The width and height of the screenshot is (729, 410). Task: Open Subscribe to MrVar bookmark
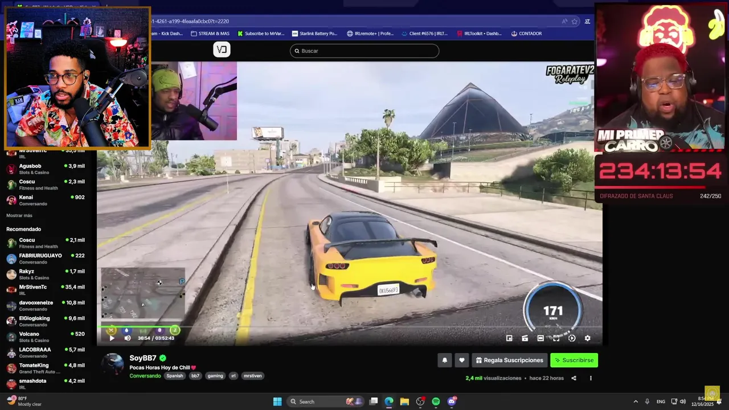click(x=261, y=34)
